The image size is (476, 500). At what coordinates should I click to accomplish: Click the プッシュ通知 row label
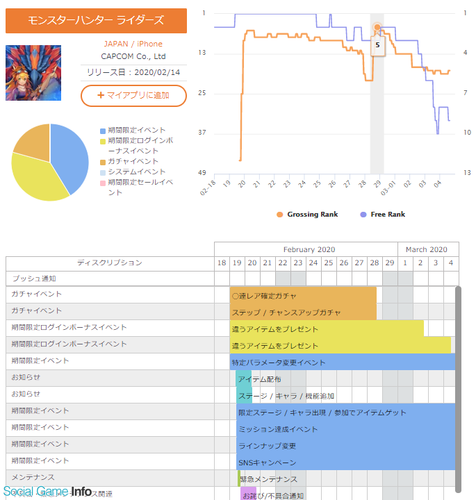[x=34, y=278]
